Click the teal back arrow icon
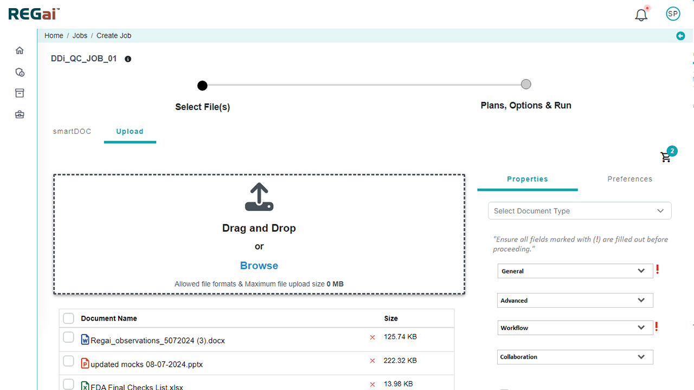694x390 pixels. pos(680,36)
